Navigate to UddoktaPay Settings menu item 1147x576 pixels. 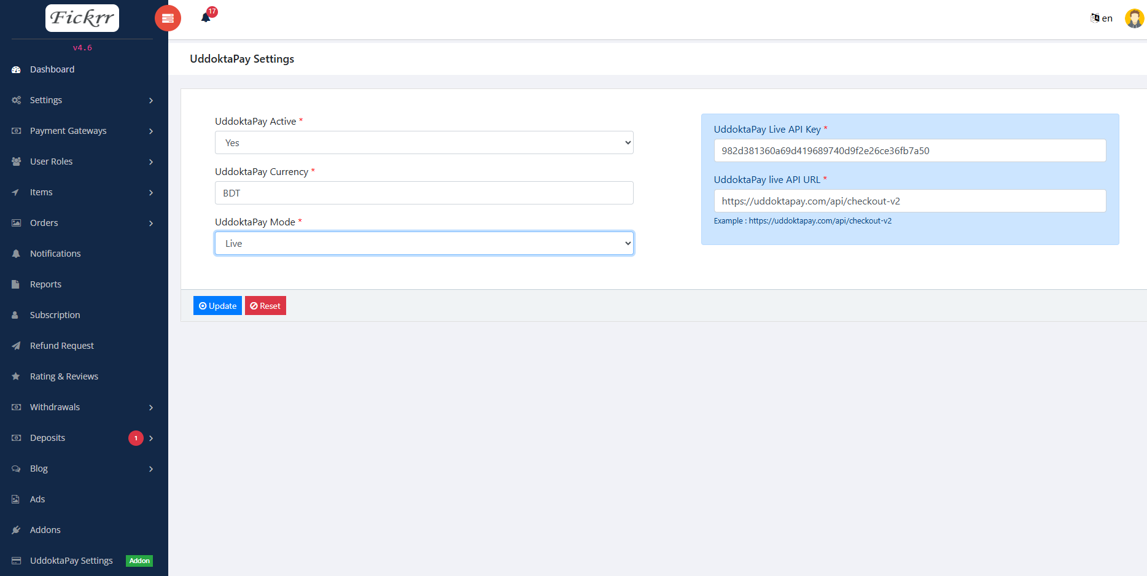click(71, 560)
